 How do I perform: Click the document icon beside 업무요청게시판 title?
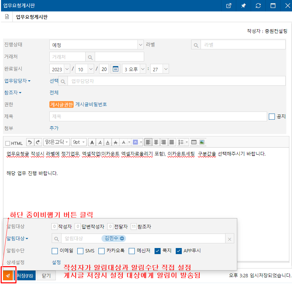click(7, 17)
